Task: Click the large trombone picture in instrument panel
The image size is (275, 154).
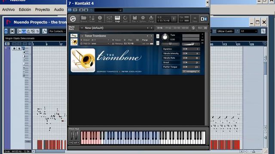Action: point(83,60)
